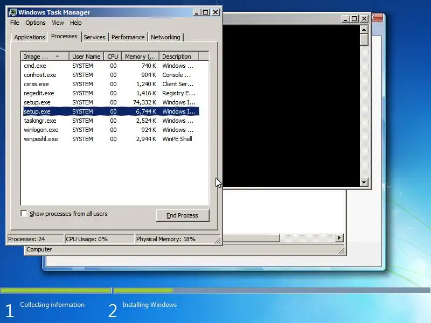
Task: Click the Installing Windows progress bar
Action: (x=272, y=290)
